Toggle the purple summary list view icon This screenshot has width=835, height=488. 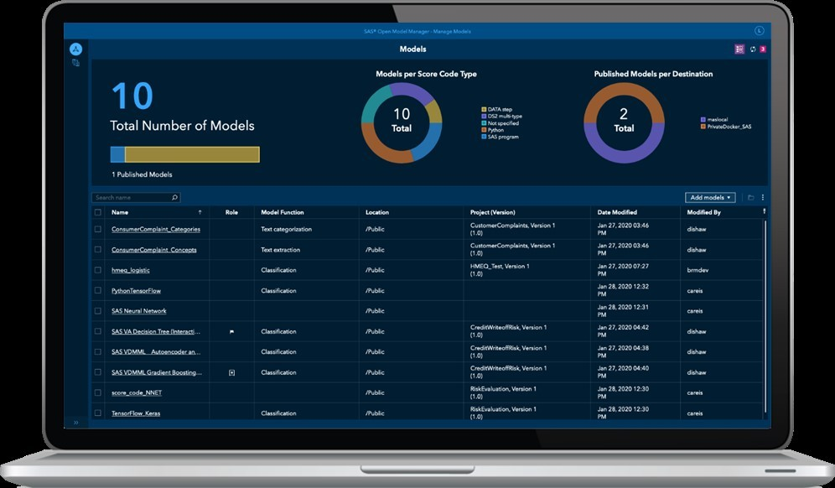click(739, 49)
